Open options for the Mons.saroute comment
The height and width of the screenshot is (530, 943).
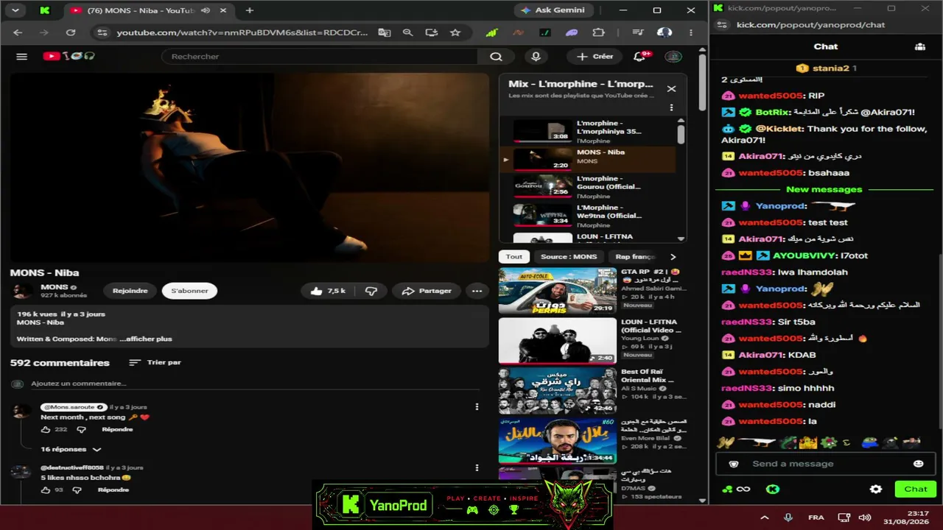pos(477,407)
